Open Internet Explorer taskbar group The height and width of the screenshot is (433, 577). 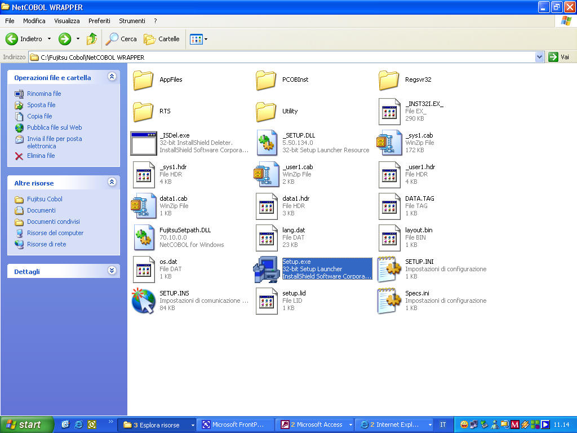(395, 425)
